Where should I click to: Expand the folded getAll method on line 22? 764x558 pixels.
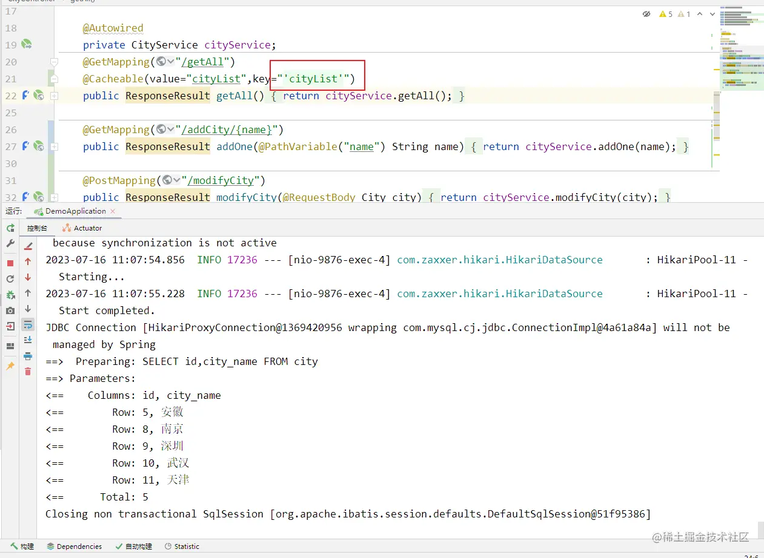tap(54, 96)
